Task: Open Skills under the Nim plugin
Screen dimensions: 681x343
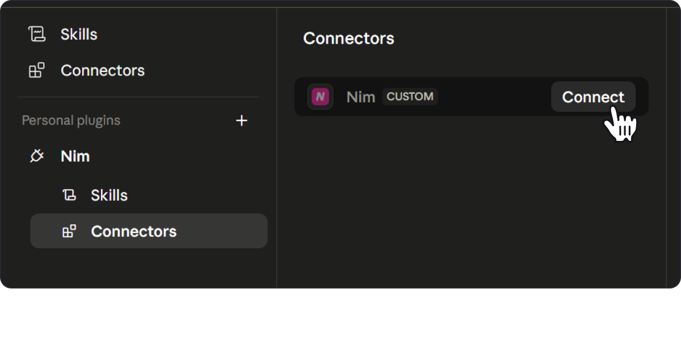Action: click(109, 195)
